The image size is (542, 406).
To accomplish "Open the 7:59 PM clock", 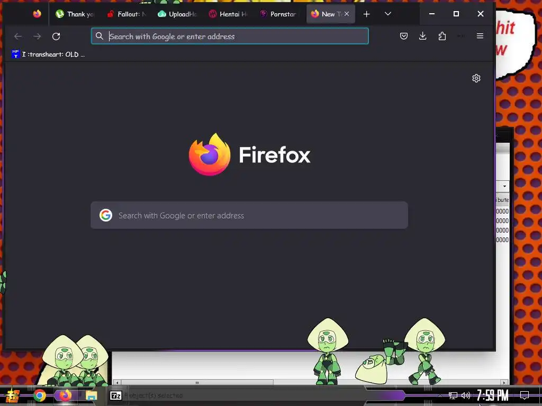I will point(493,395).
